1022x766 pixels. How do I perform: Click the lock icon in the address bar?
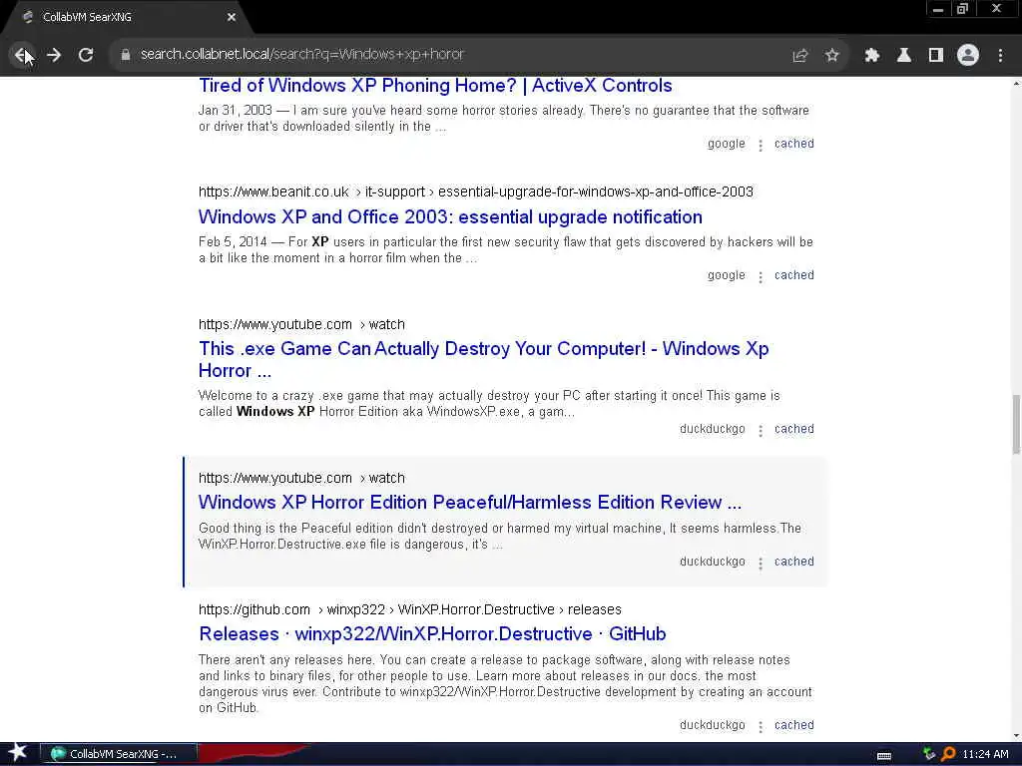pyautogui.click(x=126, y=55)
